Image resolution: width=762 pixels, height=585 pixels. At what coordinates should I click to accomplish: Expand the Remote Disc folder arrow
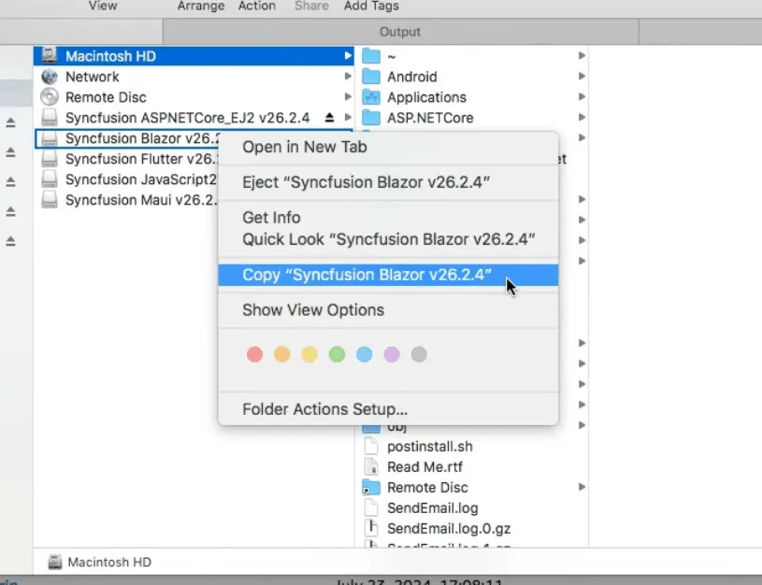point(582,487)
